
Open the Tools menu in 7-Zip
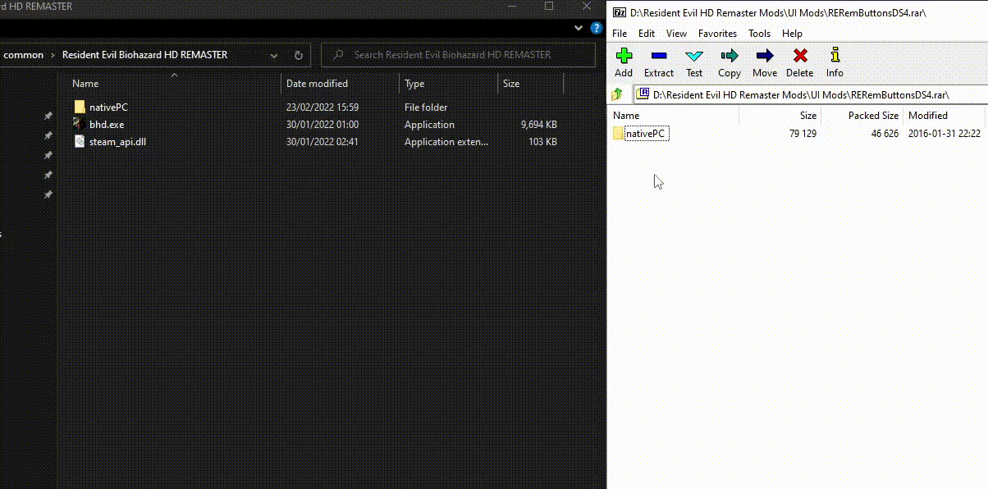pos(760,34)
